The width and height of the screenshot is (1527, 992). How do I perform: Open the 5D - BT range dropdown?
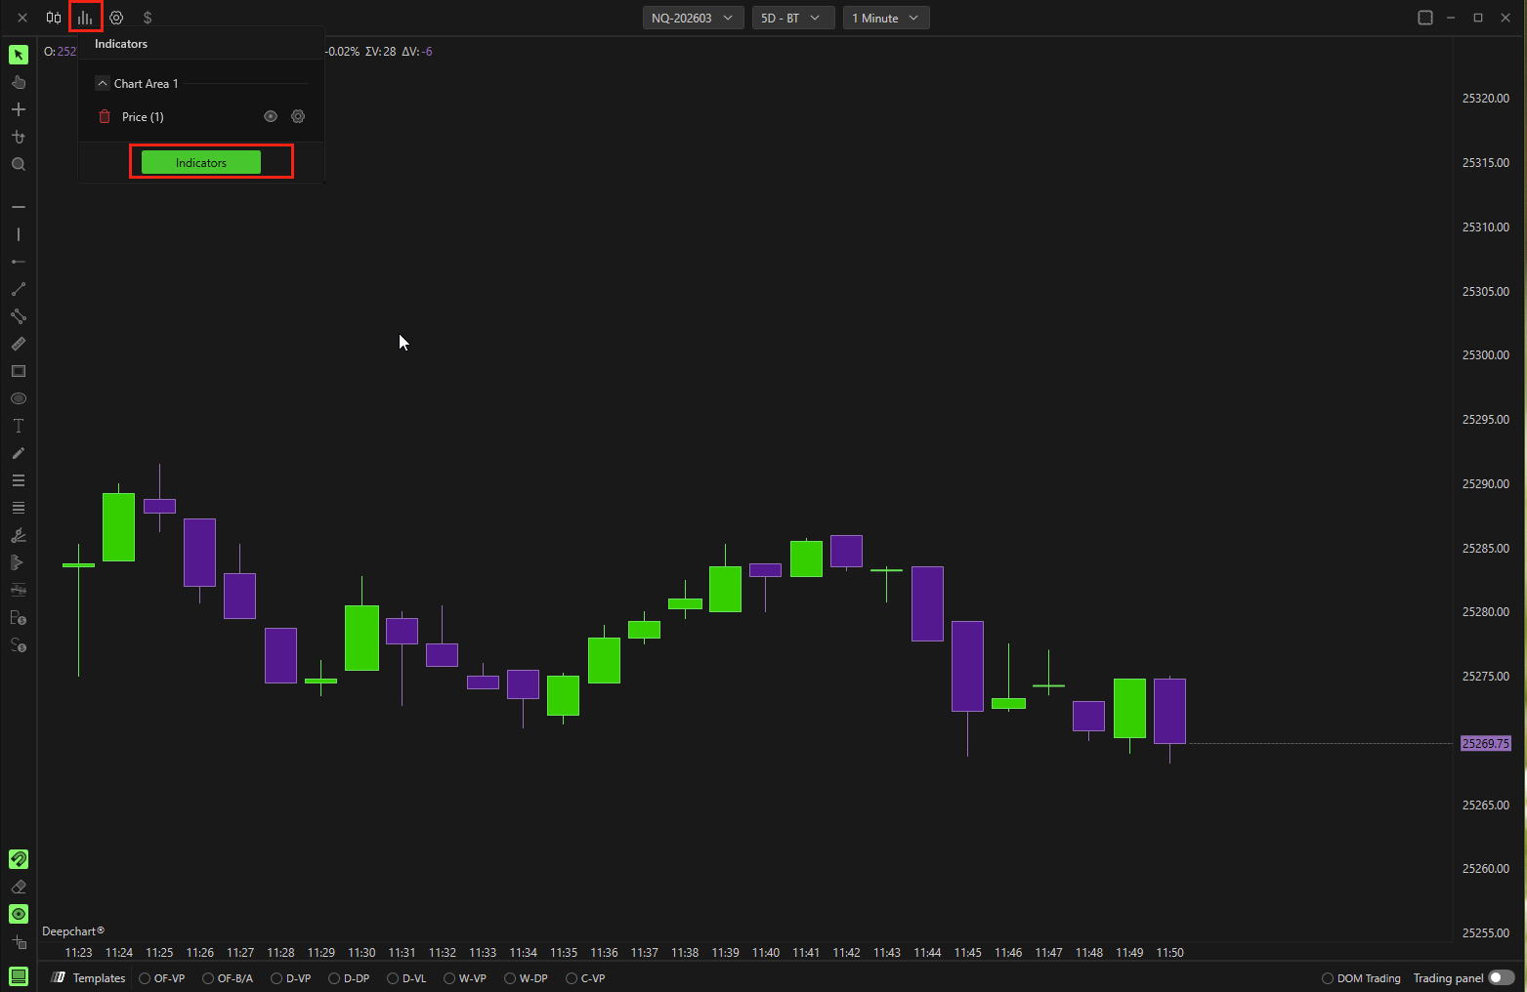click(791, 18)
